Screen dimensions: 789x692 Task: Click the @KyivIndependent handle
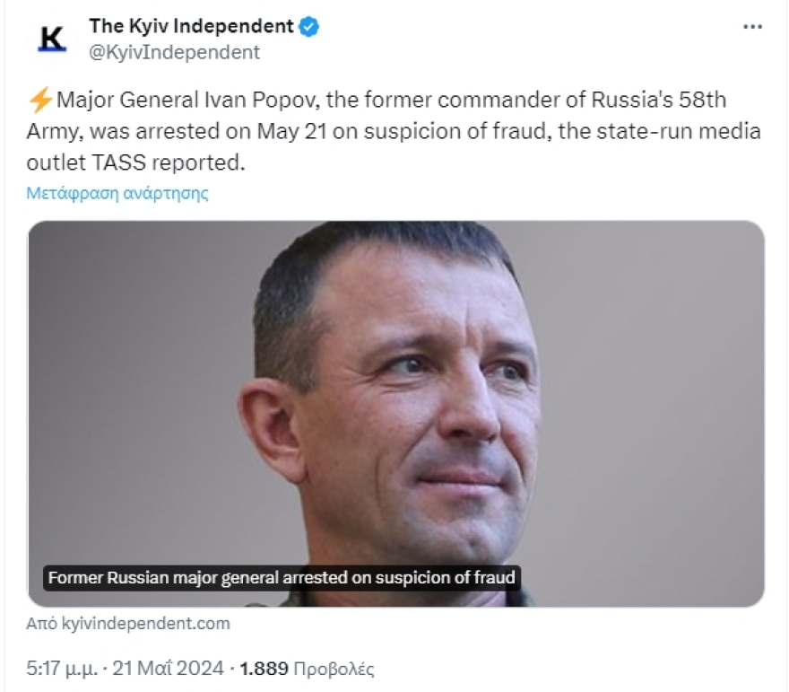tap(174, 52)
